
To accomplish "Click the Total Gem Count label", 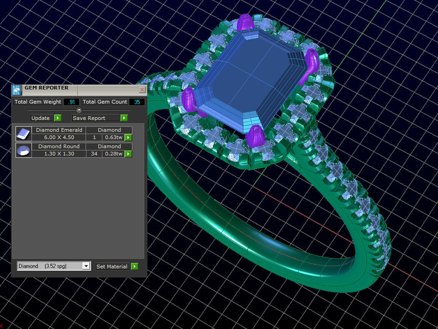I will click(x=105, y=102).
